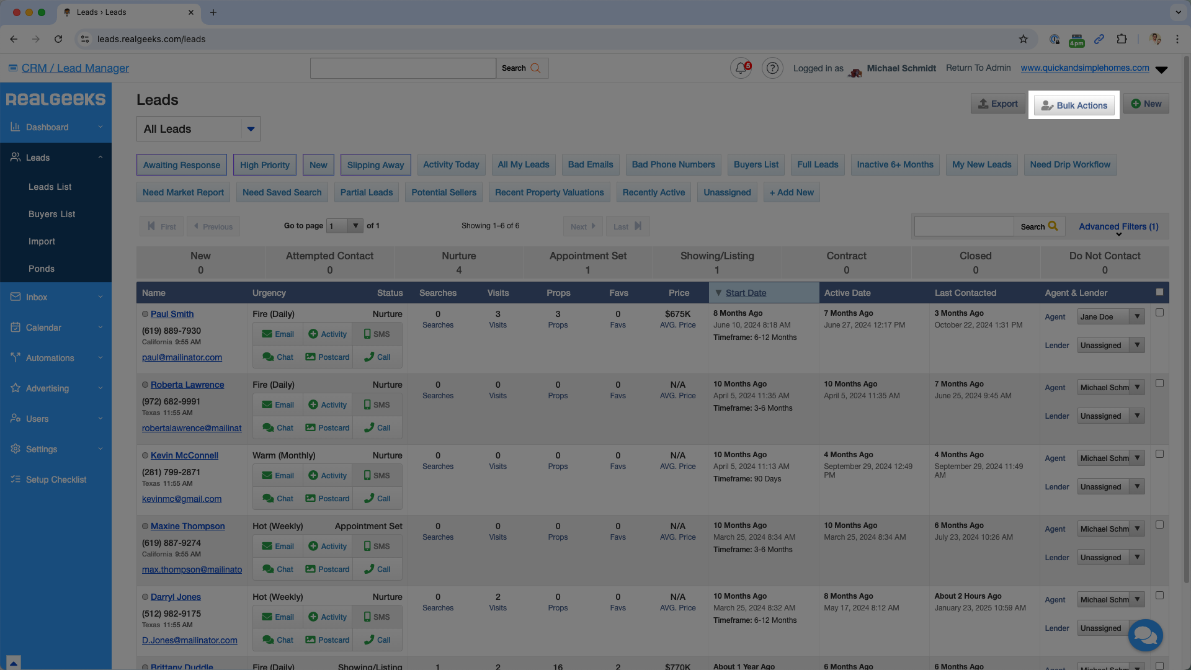Screen dimensions: 1191x670
Task: Apply the Slipping Away filter
Action: coord(375,165)
